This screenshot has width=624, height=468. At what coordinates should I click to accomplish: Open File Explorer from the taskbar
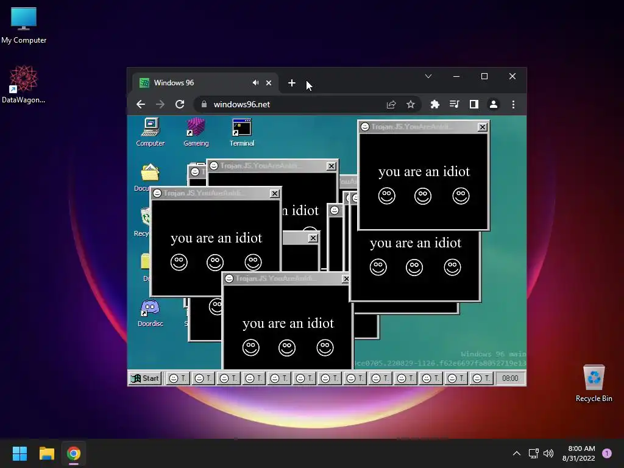(46, 453)
